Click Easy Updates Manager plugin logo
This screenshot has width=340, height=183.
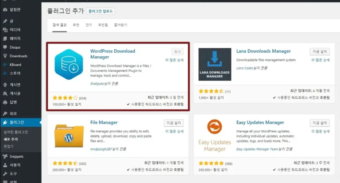215,136
